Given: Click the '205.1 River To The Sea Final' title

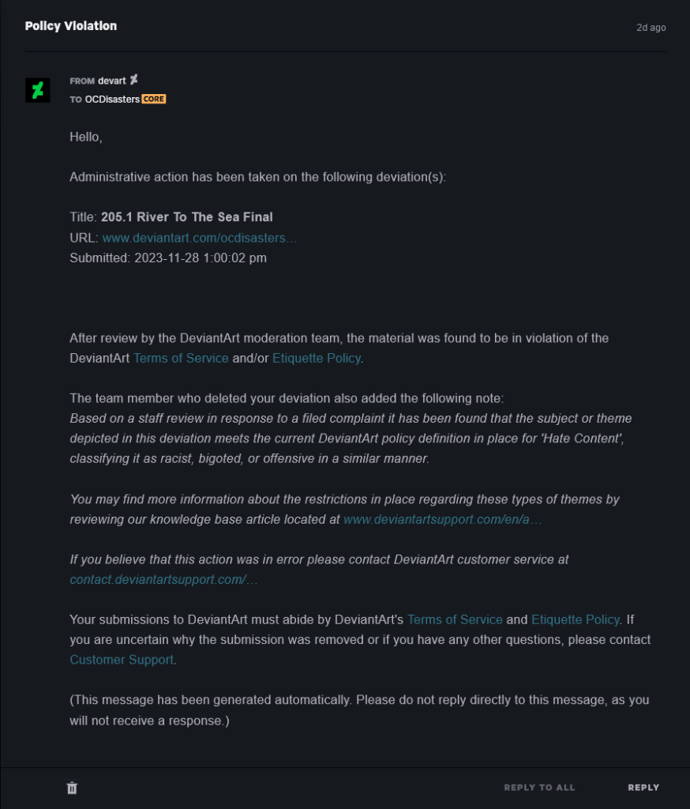Looking at the screenshot, I should point(187,217).
